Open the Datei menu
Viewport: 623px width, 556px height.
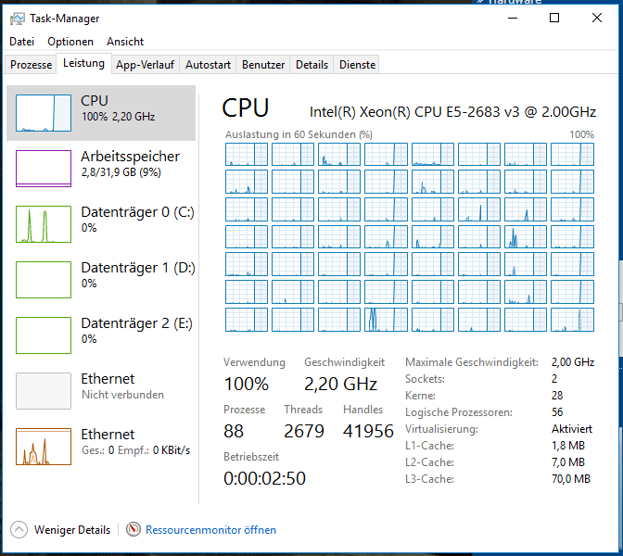click(22, 42)
